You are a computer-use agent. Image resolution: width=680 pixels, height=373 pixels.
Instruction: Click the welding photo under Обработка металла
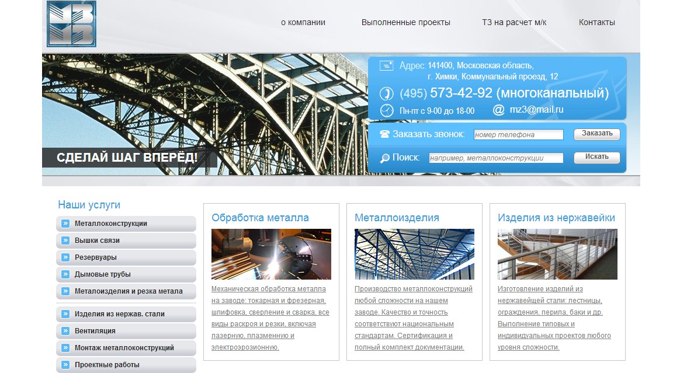pos(271,255)
